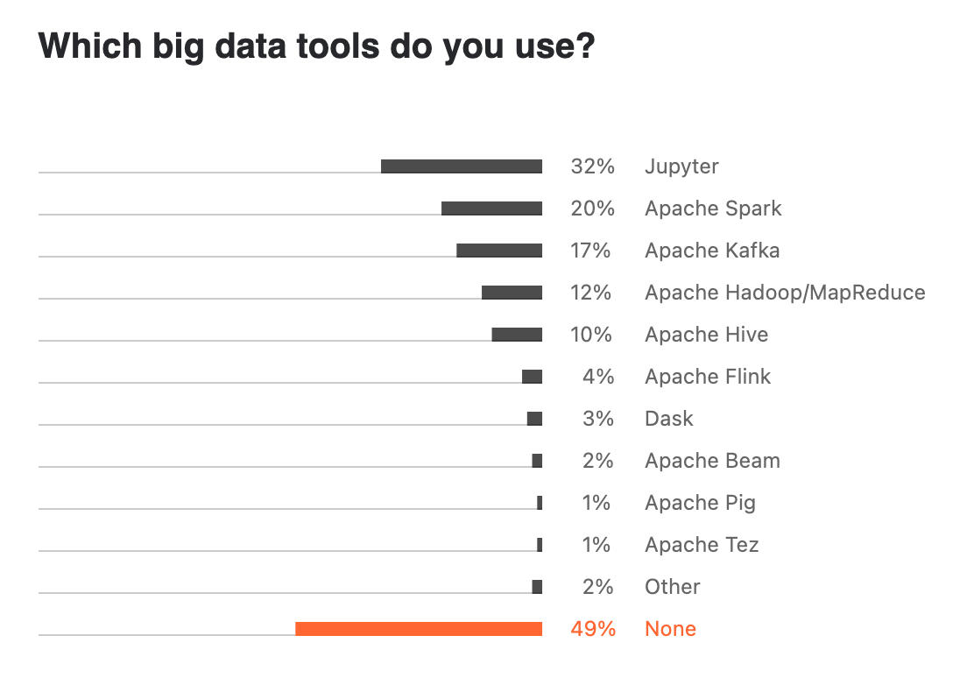Click the Apache Spark label

pos(713,208)
